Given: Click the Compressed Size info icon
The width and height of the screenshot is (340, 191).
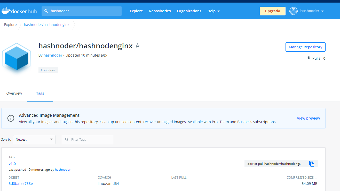Looking at the screenshot, I should click(316, 177).
